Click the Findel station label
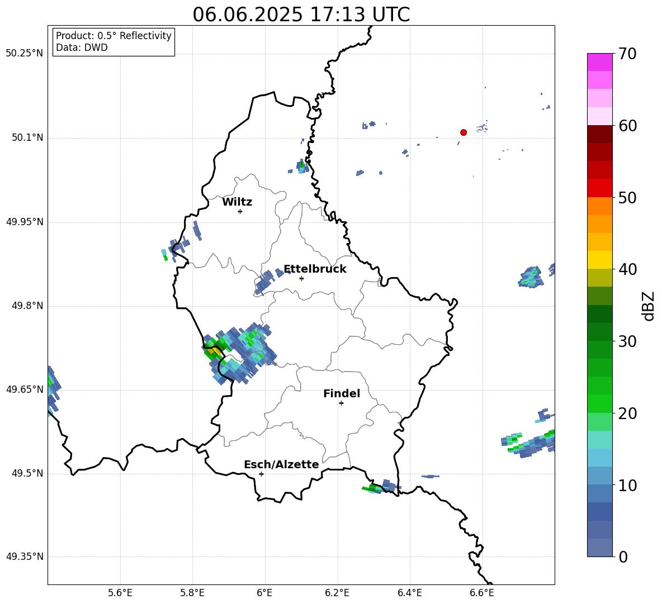The image size is (662, 604). 342,393
